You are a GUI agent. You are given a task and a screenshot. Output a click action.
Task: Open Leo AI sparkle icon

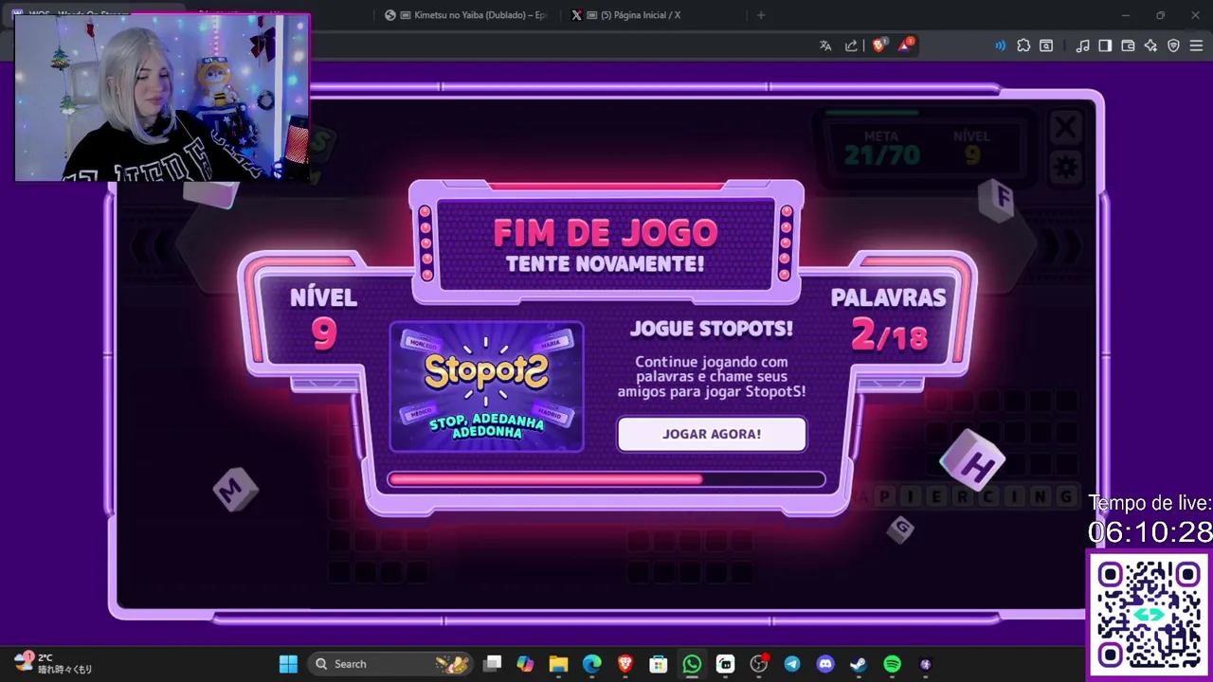click(x=1150, y=45)
